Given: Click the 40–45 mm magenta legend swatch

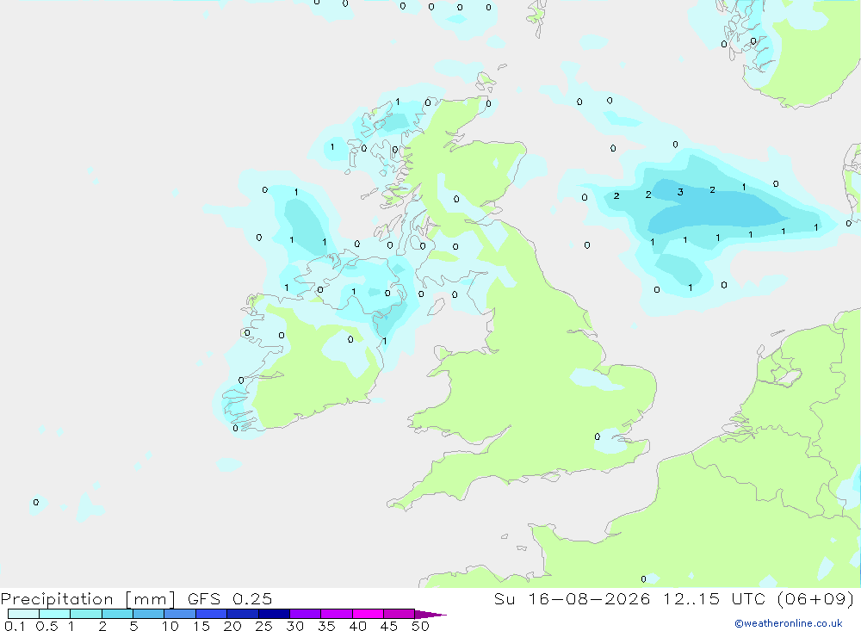Looking at the screenshot, I should pos(368,614).
